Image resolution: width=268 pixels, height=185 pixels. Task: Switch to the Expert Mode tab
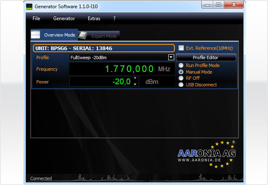(x=103, y=36)
